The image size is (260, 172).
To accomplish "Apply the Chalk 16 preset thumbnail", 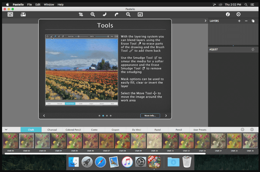I will point(250,141).
